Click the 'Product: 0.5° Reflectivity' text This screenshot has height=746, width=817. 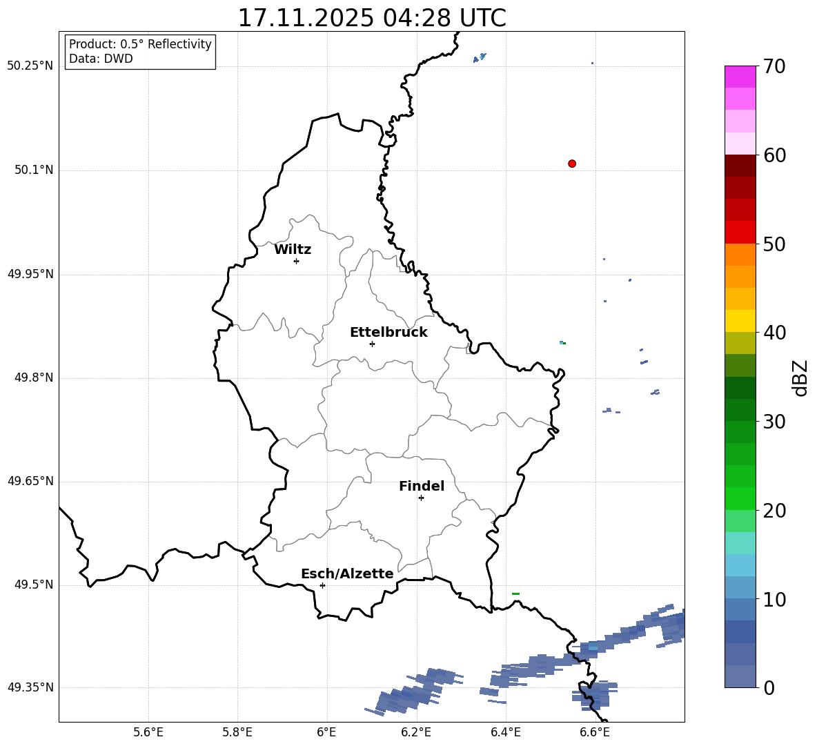140,43
